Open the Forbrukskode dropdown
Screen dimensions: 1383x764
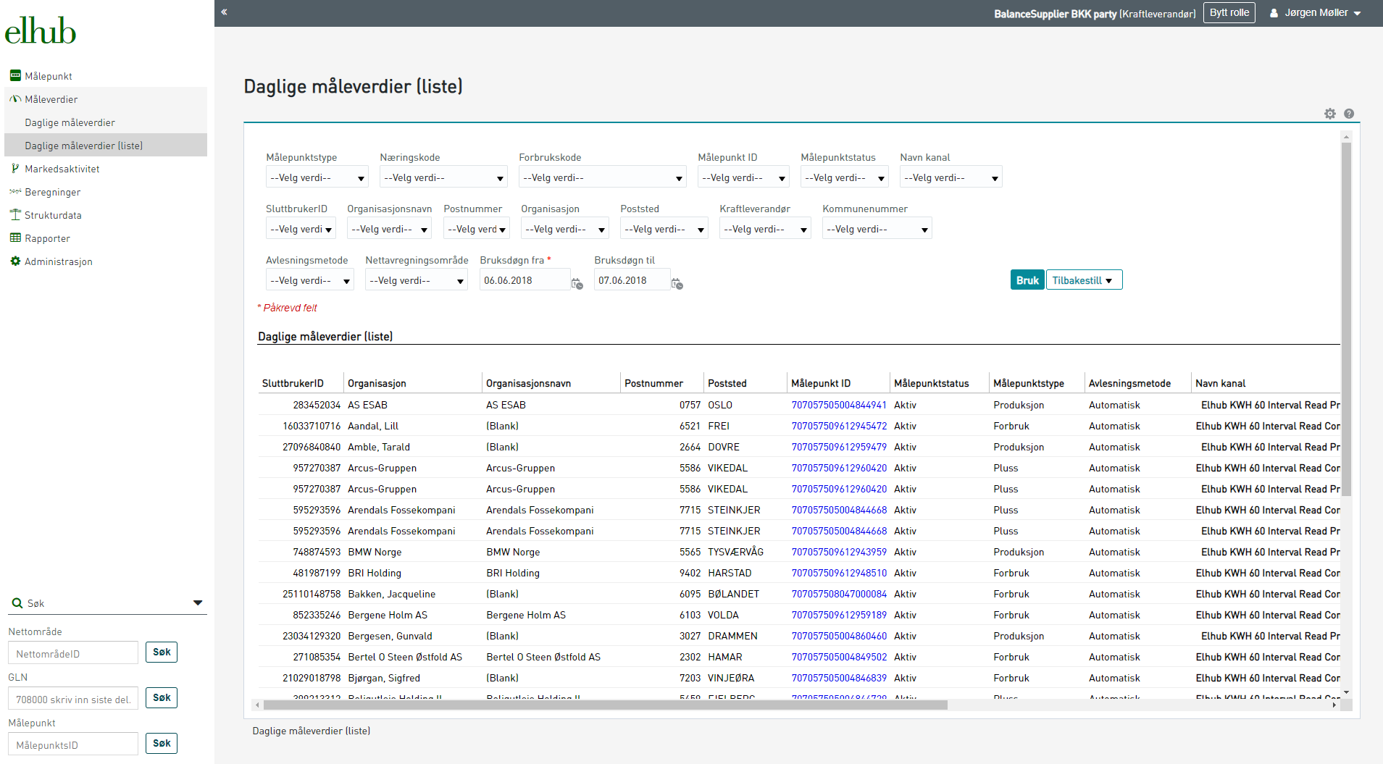pyautogui.click(x=603, y=177)
